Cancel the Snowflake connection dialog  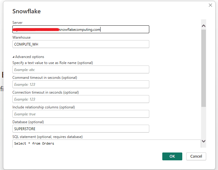(x=196, y=156)
